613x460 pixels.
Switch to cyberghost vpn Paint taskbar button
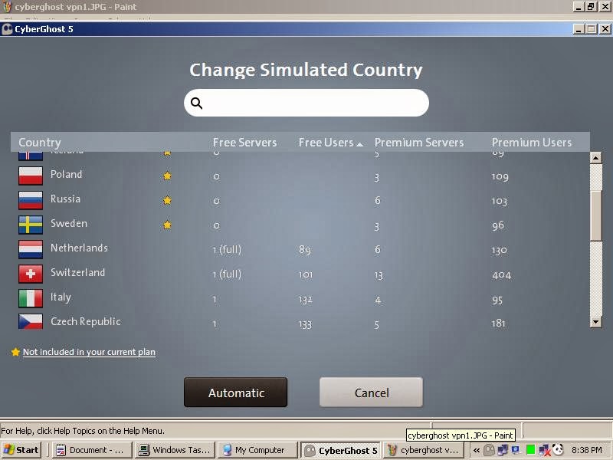424,450
